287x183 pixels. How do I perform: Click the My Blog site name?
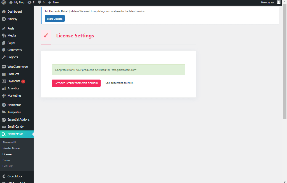tap(19, 2)
